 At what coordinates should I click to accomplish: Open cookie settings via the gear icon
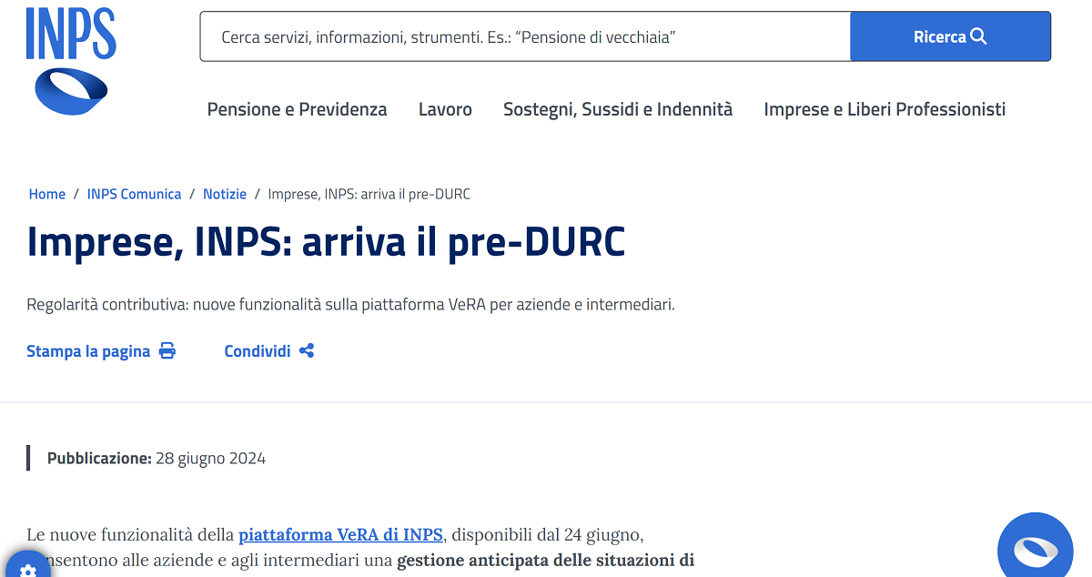click(27, 570)
